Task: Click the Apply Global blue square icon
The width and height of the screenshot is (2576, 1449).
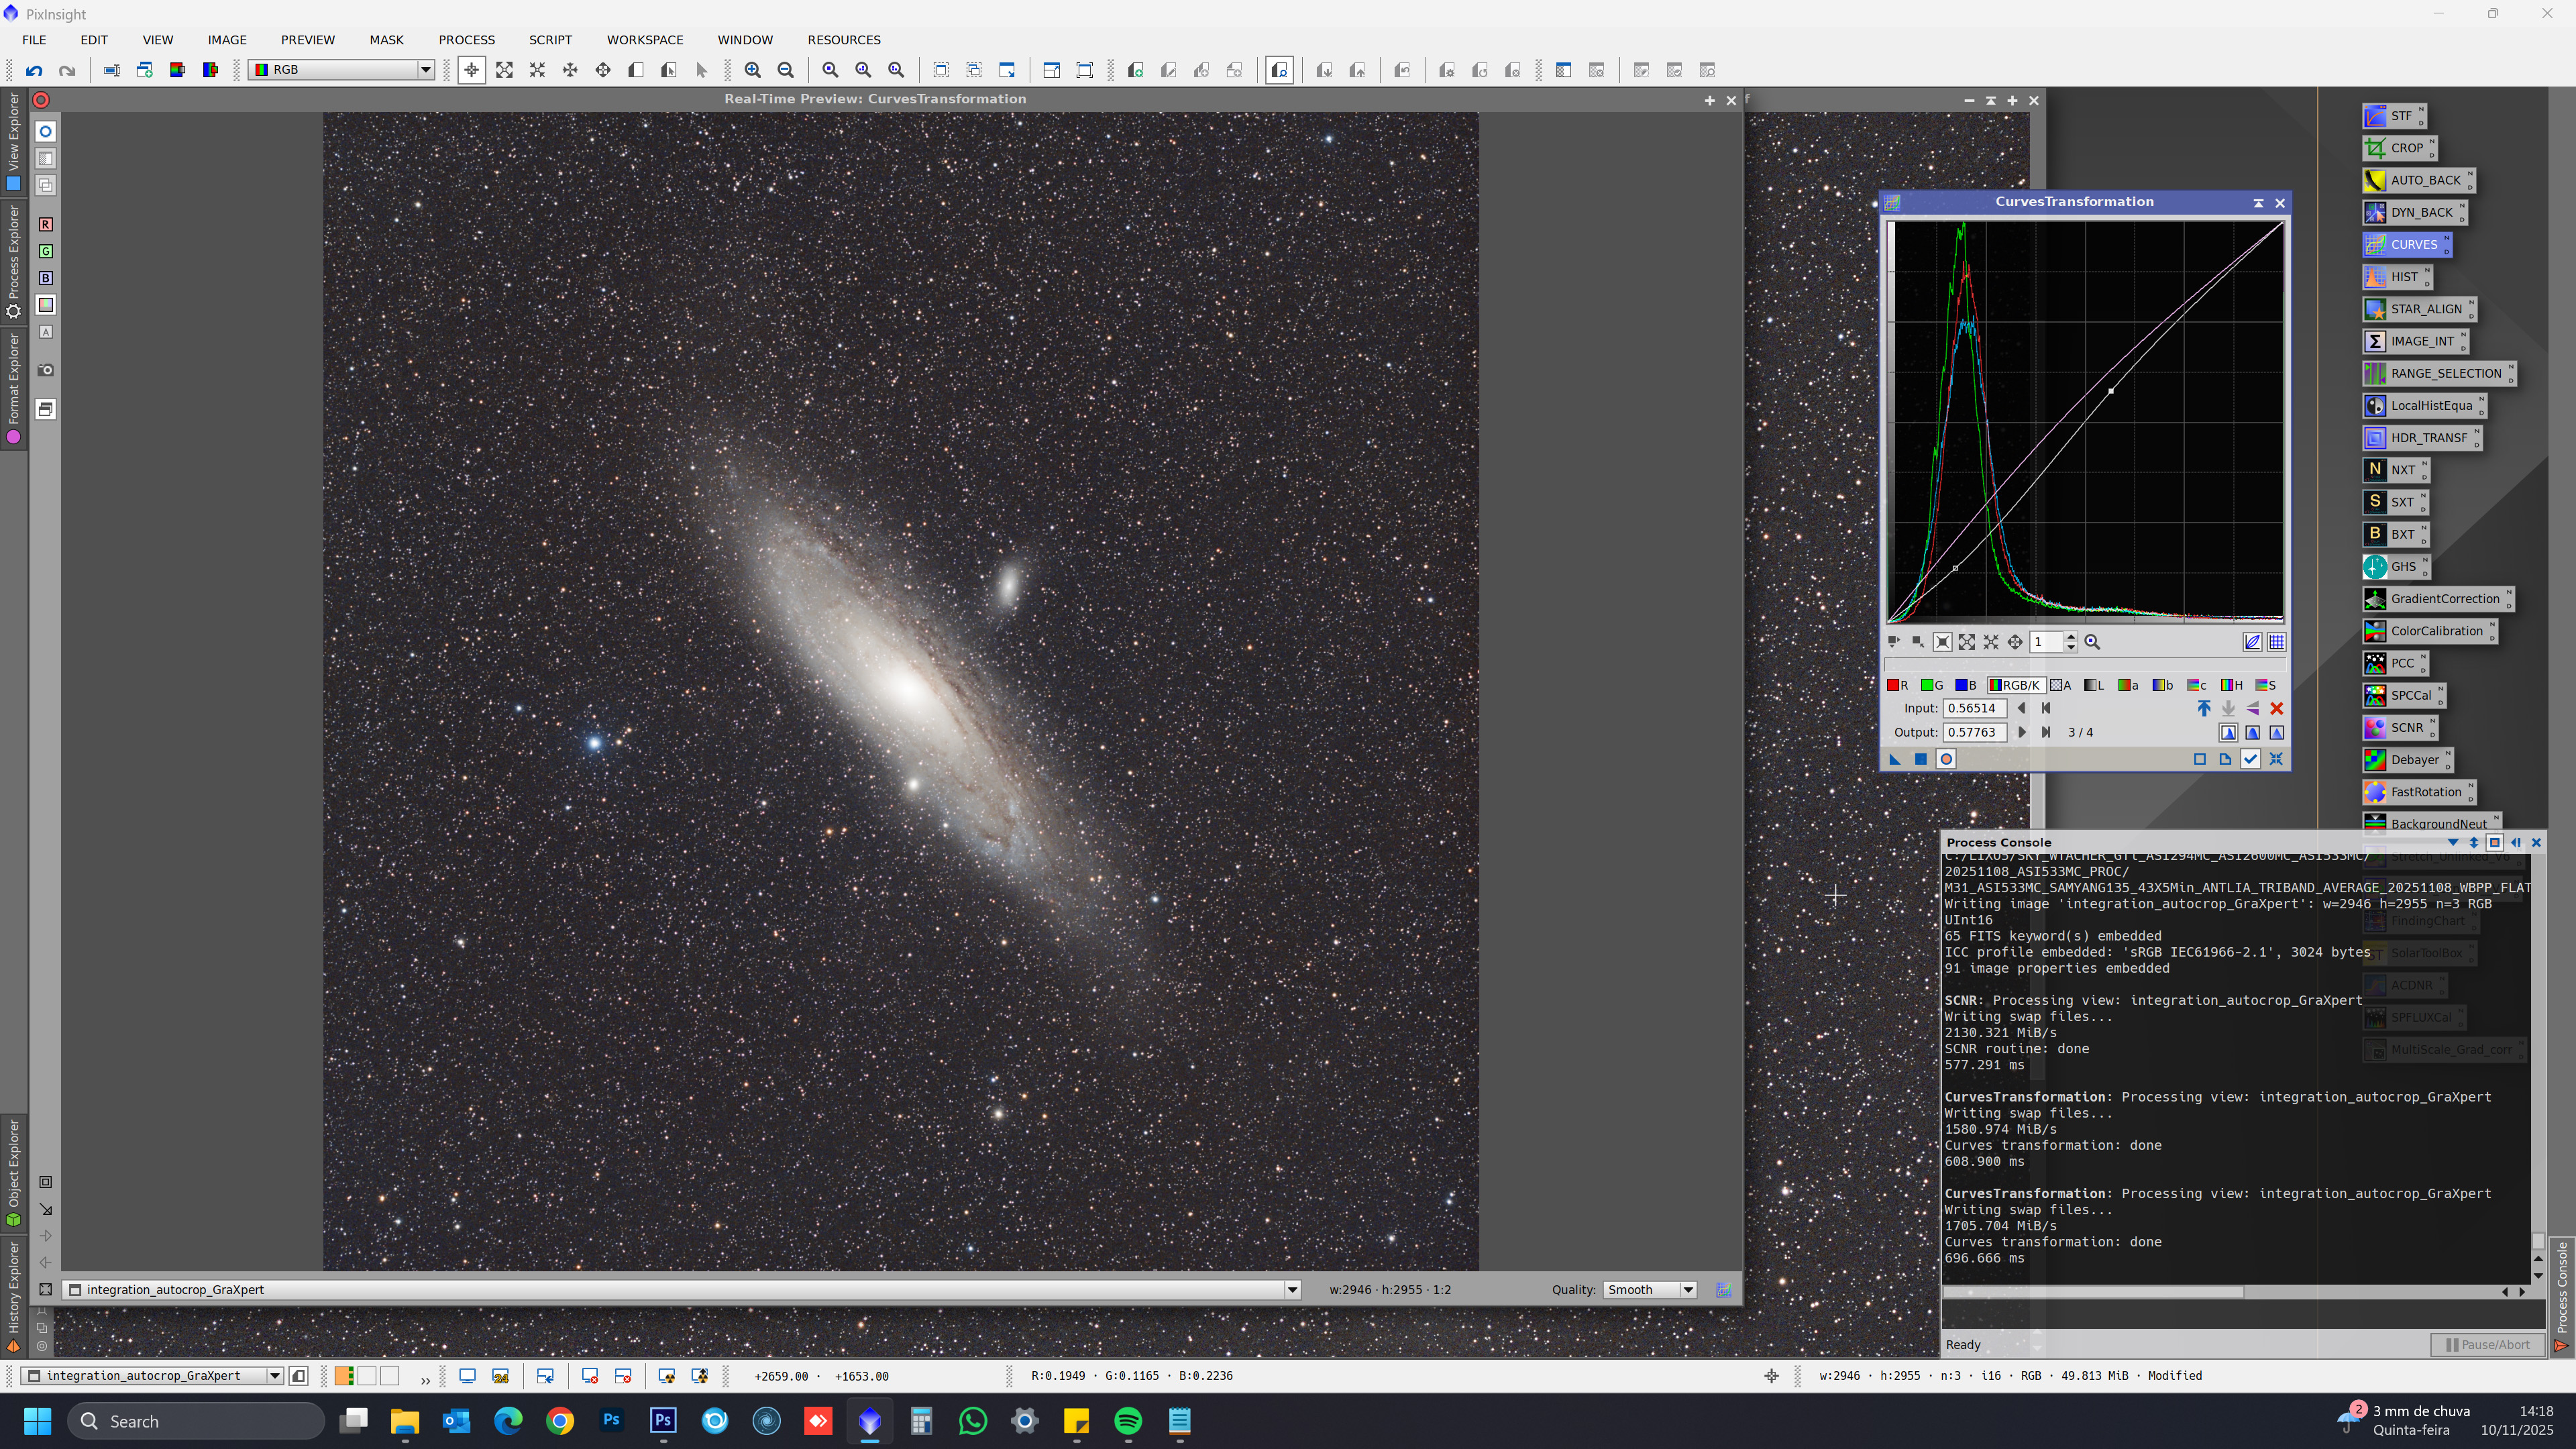Action: (x=1920, y=760)
